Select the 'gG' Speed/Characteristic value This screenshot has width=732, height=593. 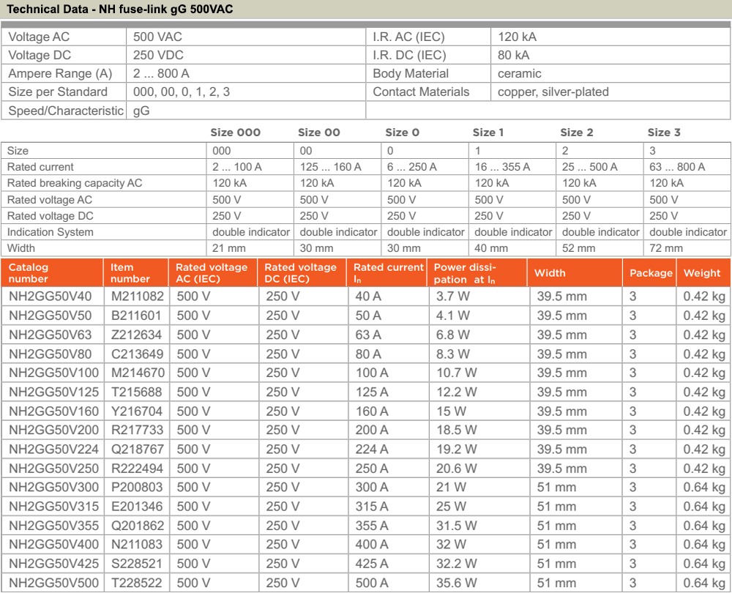[x=141, y=111]
